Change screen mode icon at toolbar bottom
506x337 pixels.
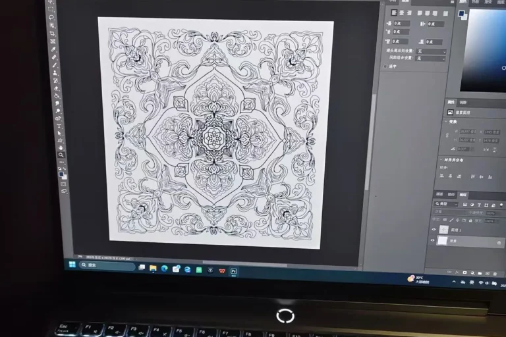(x=64, y=192)
